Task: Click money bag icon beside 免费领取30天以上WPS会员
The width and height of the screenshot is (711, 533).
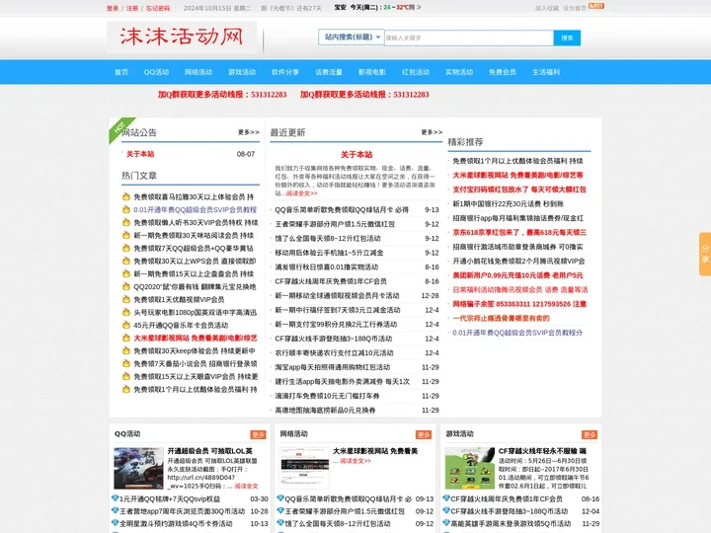Action: click(126, 261)
